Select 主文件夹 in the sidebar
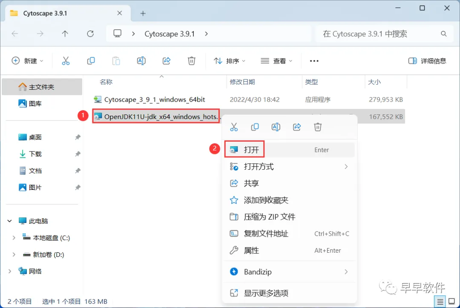Viewport: 460px width, 308px height. click(x=42, y=87)
